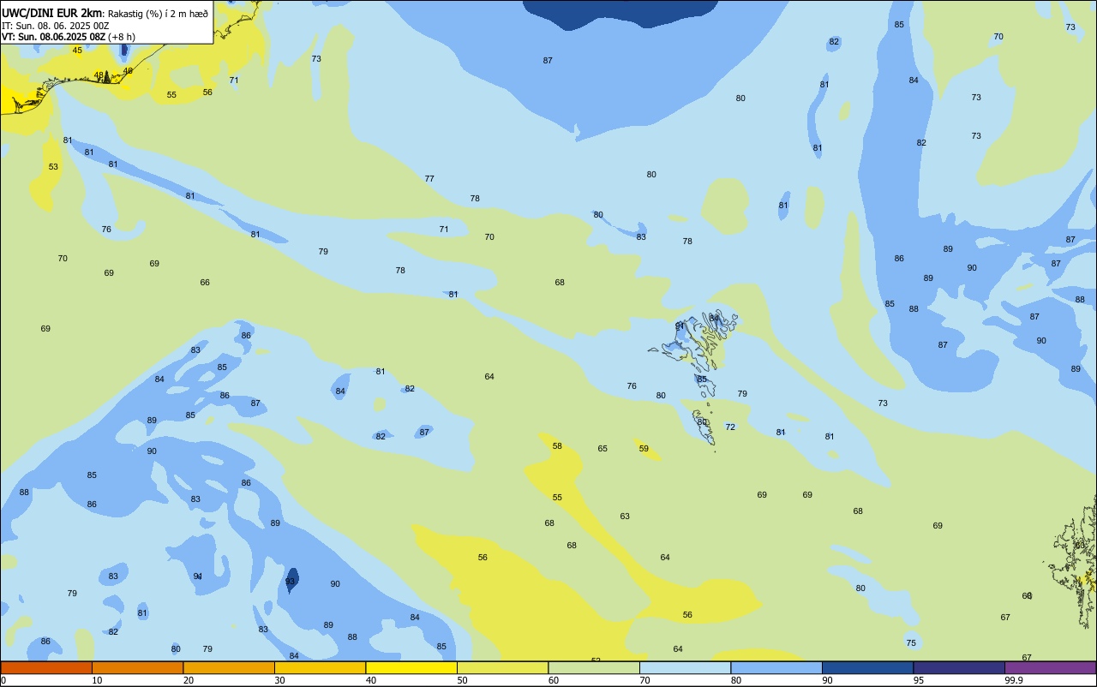Click the legend tick label "10"
1097x687 pixels.
(97, 680)
